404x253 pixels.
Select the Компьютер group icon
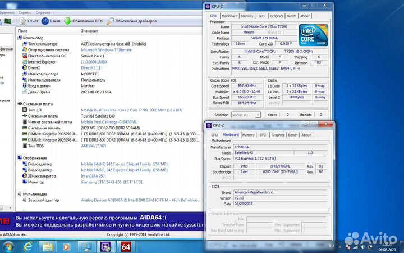20,38
